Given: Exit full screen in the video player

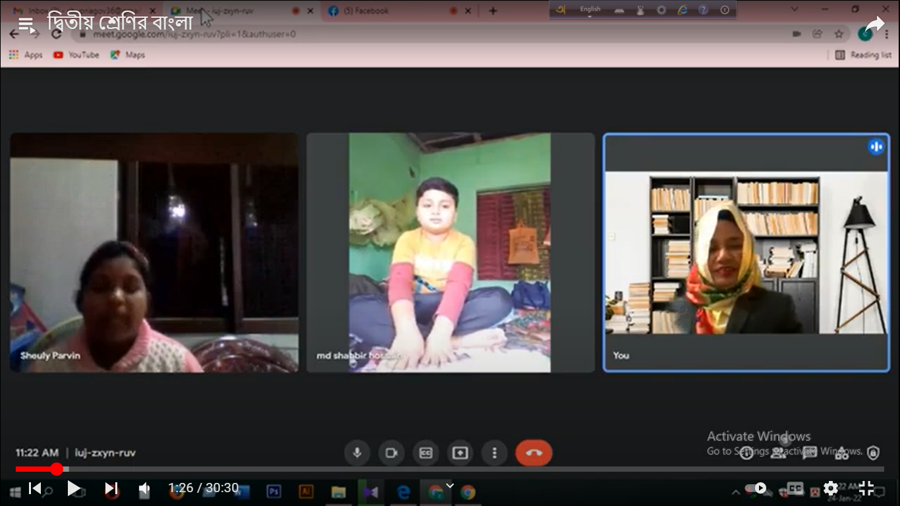Looking at the screenshot, I should tap(866, 488).
